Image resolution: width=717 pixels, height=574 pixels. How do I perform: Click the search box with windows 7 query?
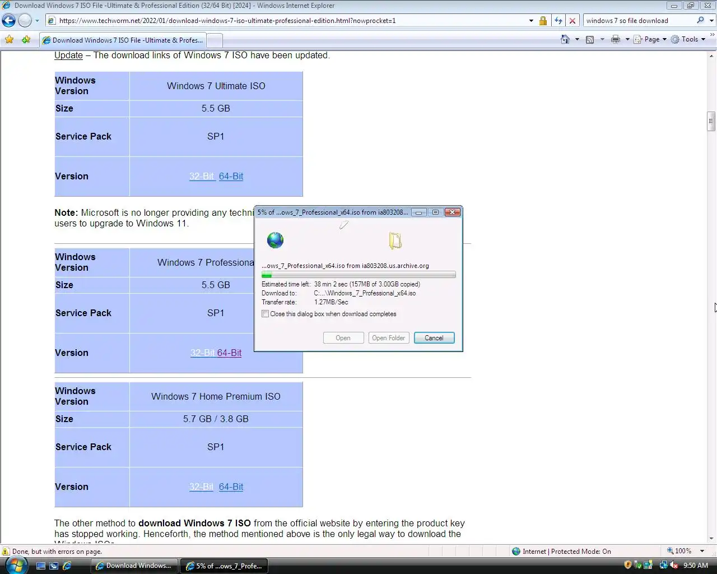click(639, 21)
